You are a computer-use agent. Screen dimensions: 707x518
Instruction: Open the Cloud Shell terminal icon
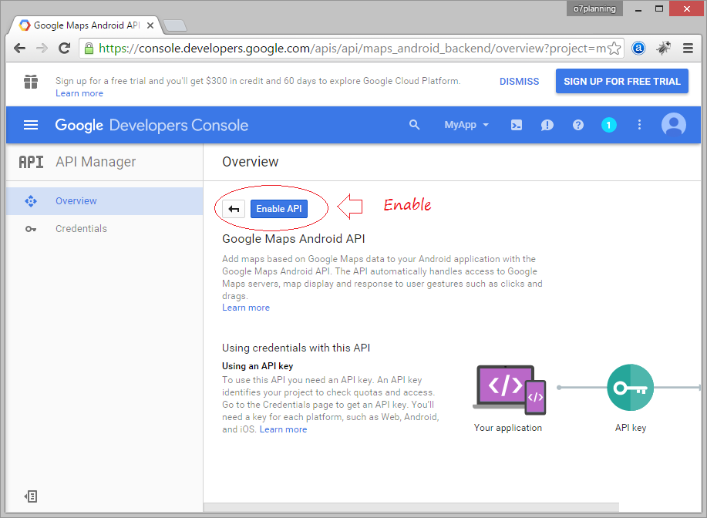[517, 125]
